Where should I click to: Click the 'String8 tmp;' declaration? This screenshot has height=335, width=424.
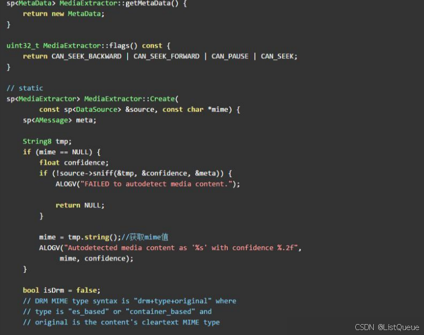pyautogui.click(x=47, y=142)
